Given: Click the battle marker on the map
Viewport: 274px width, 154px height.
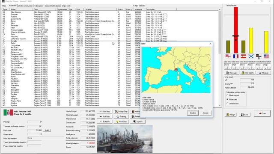Looking at the screenshot, I should (176, 69).
